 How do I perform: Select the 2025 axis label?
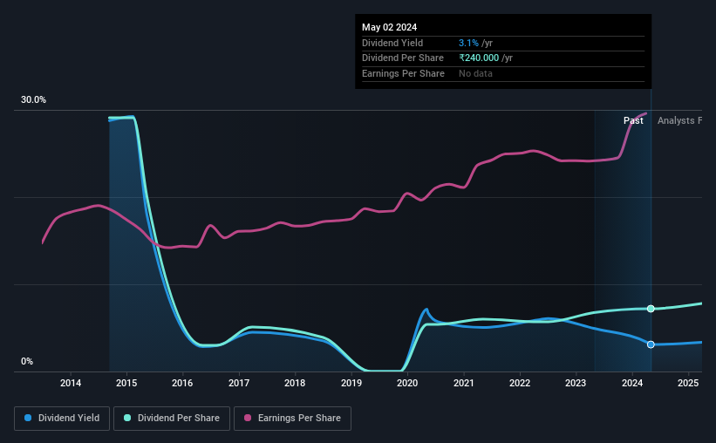pyautogui.click(x=688, y=383)
